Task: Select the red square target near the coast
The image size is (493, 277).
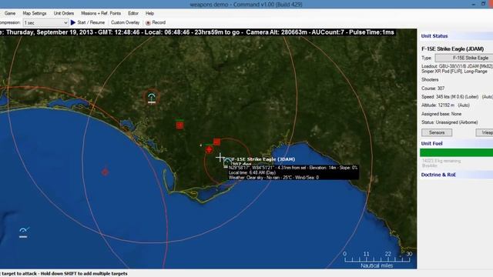Action: pyautogui.click(x=216, y=142)
